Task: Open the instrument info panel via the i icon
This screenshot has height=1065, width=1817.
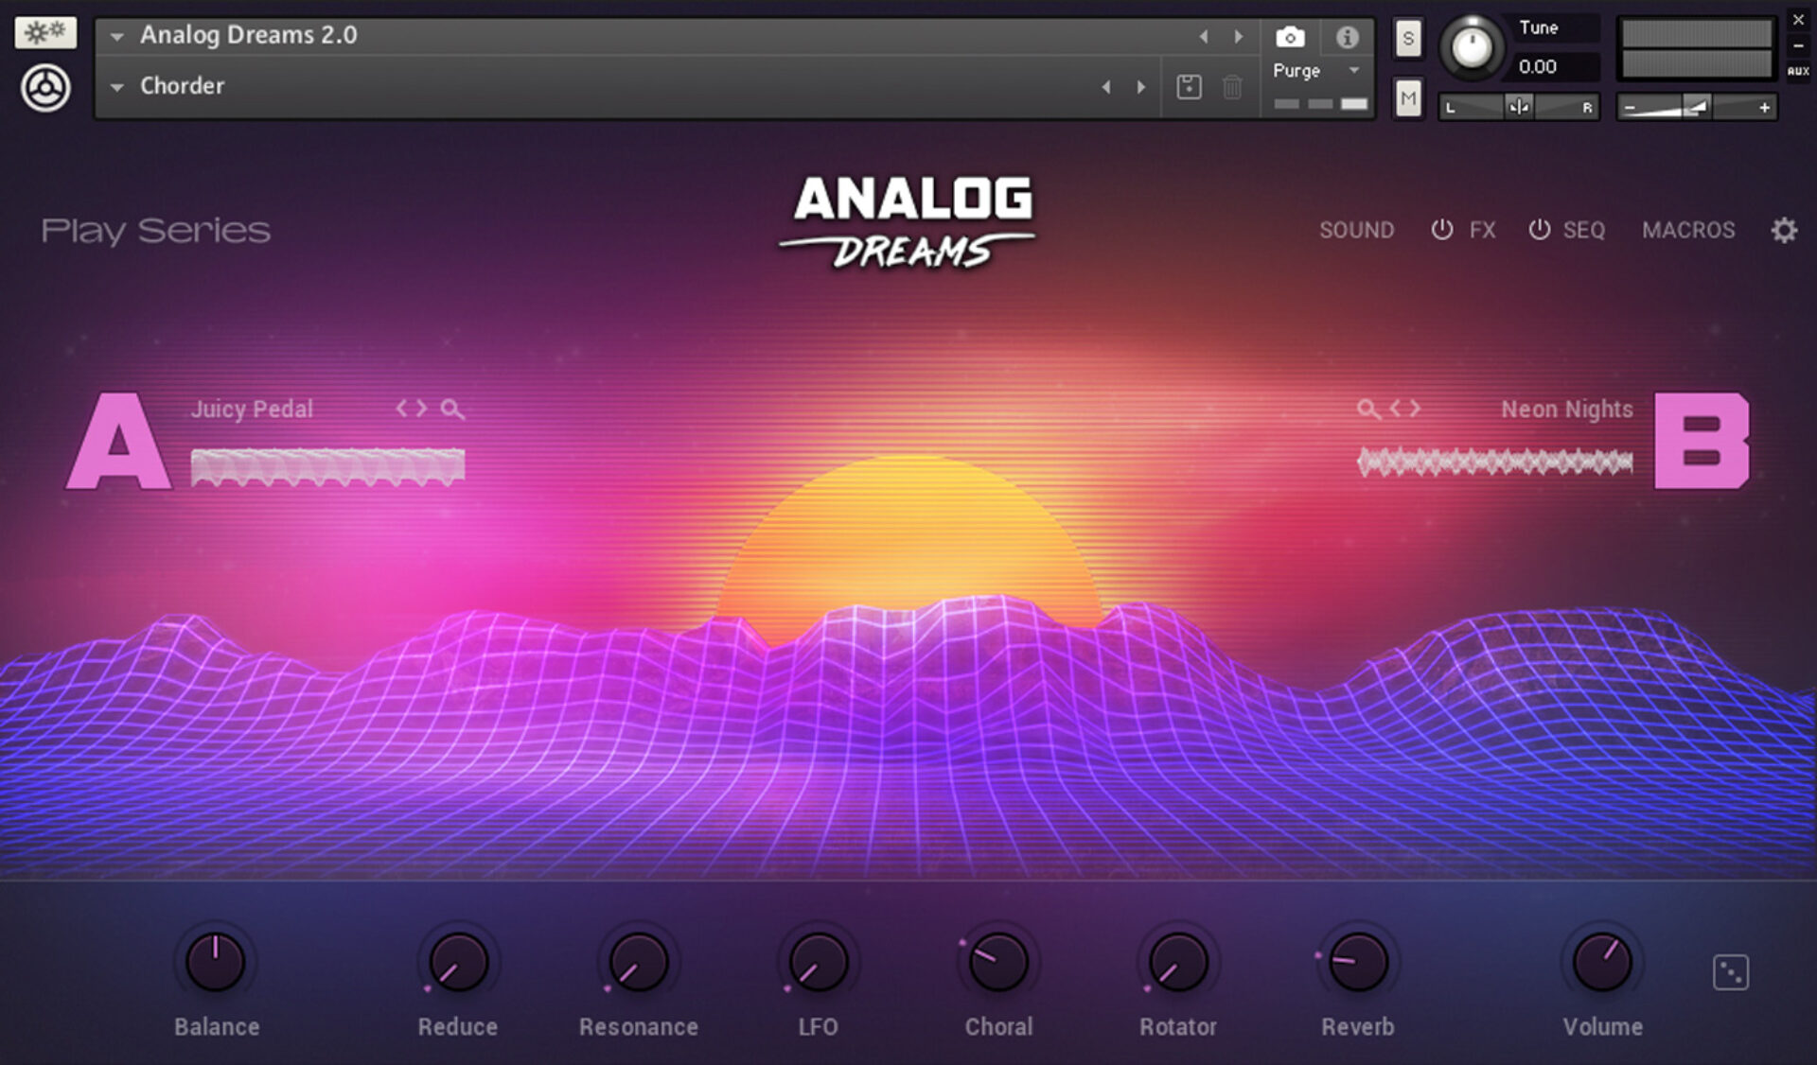Action: 1348,38
